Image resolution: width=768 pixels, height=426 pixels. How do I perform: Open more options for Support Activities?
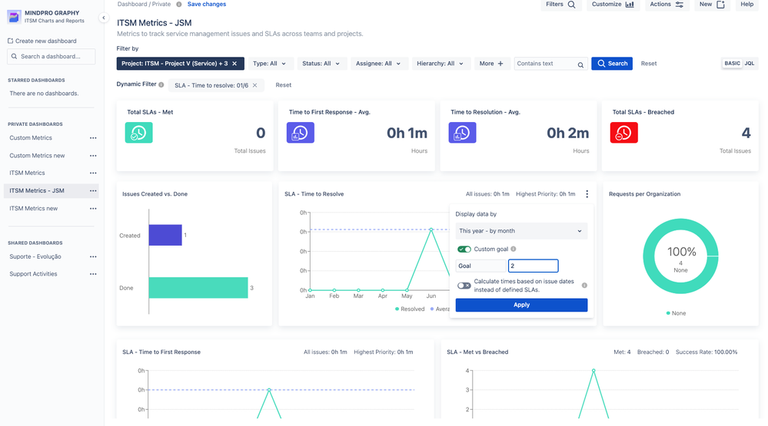(93, 274)
